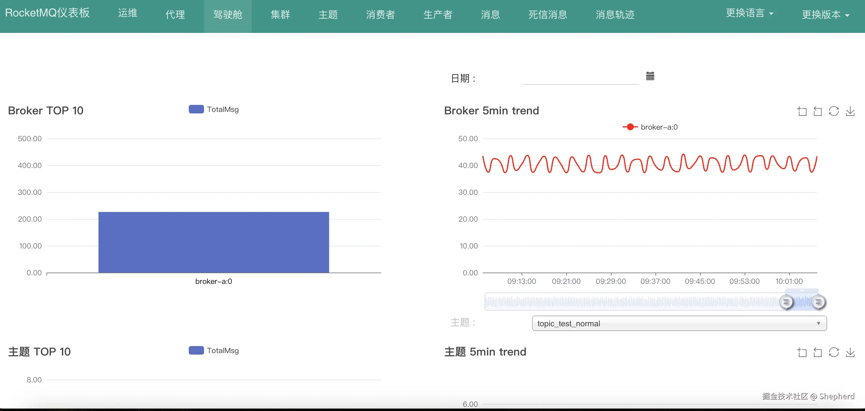Expand the 更换版本 version dropdown
The image size is (865, 411).
825,14
